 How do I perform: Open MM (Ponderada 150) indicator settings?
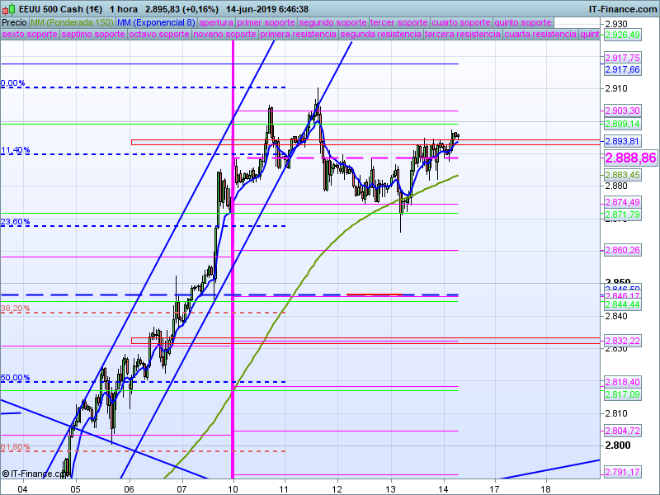tap(72, 23)
